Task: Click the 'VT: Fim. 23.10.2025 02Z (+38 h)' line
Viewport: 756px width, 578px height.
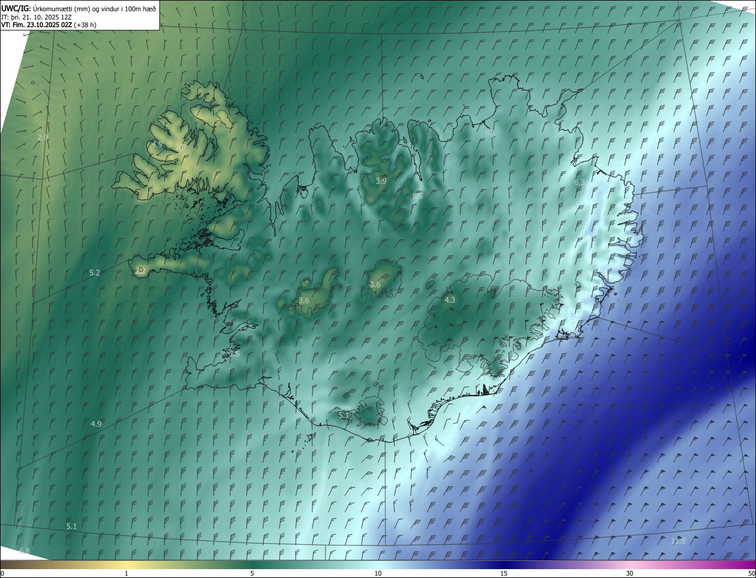Action: 49,25
